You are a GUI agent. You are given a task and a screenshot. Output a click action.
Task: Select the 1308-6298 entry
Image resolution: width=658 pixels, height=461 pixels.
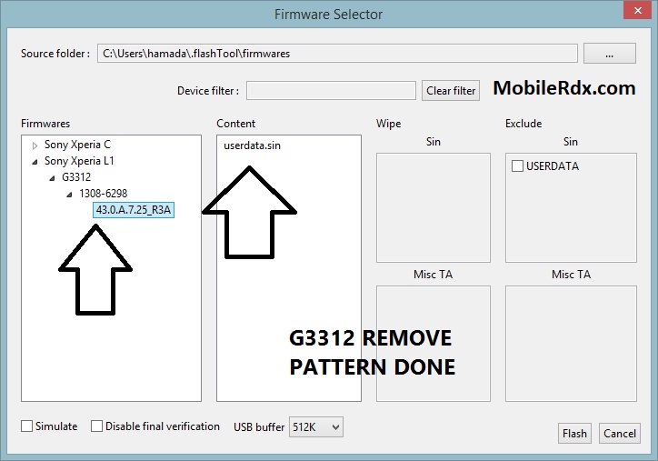click(104, 194)
